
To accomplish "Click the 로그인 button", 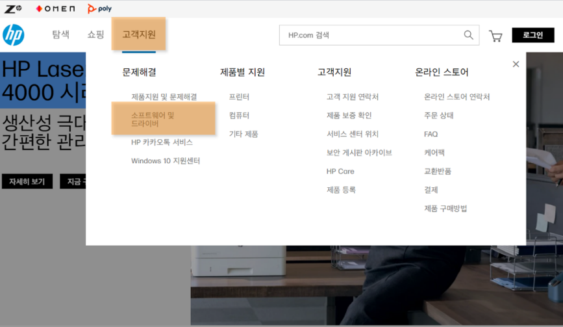I will point(533,35).
